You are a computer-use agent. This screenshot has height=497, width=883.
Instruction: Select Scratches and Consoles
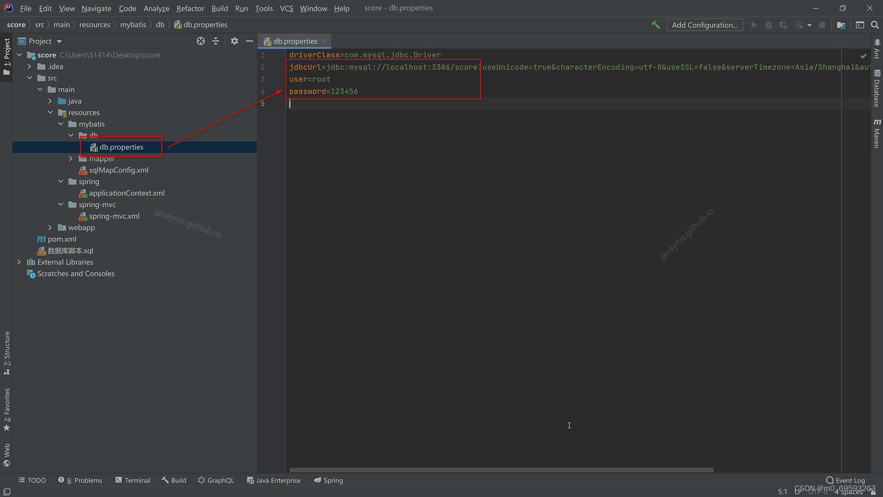pos(76,273)
